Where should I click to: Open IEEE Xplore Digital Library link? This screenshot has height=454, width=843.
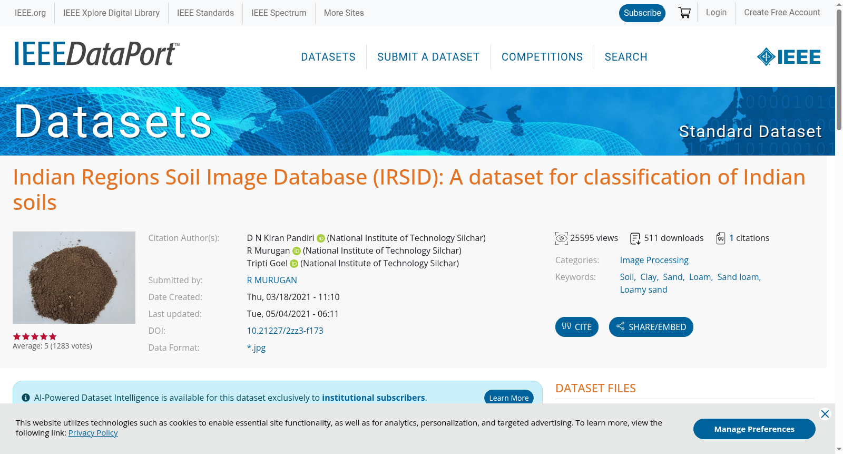111,13
